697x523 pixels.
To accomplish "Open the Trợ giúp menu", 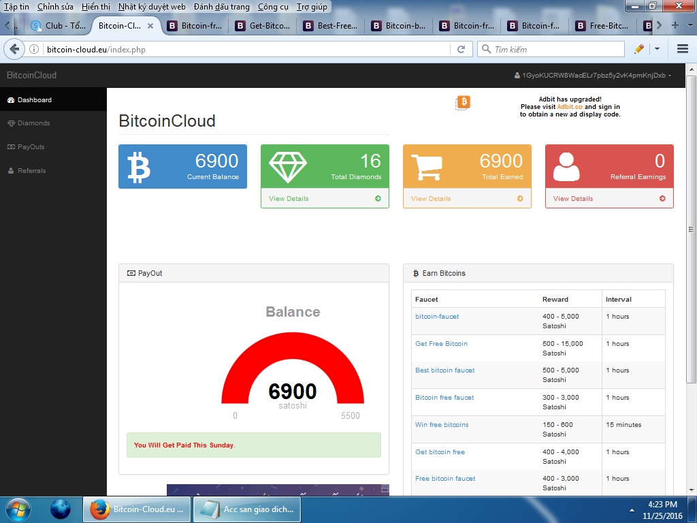I will click(x=312, y=7).
